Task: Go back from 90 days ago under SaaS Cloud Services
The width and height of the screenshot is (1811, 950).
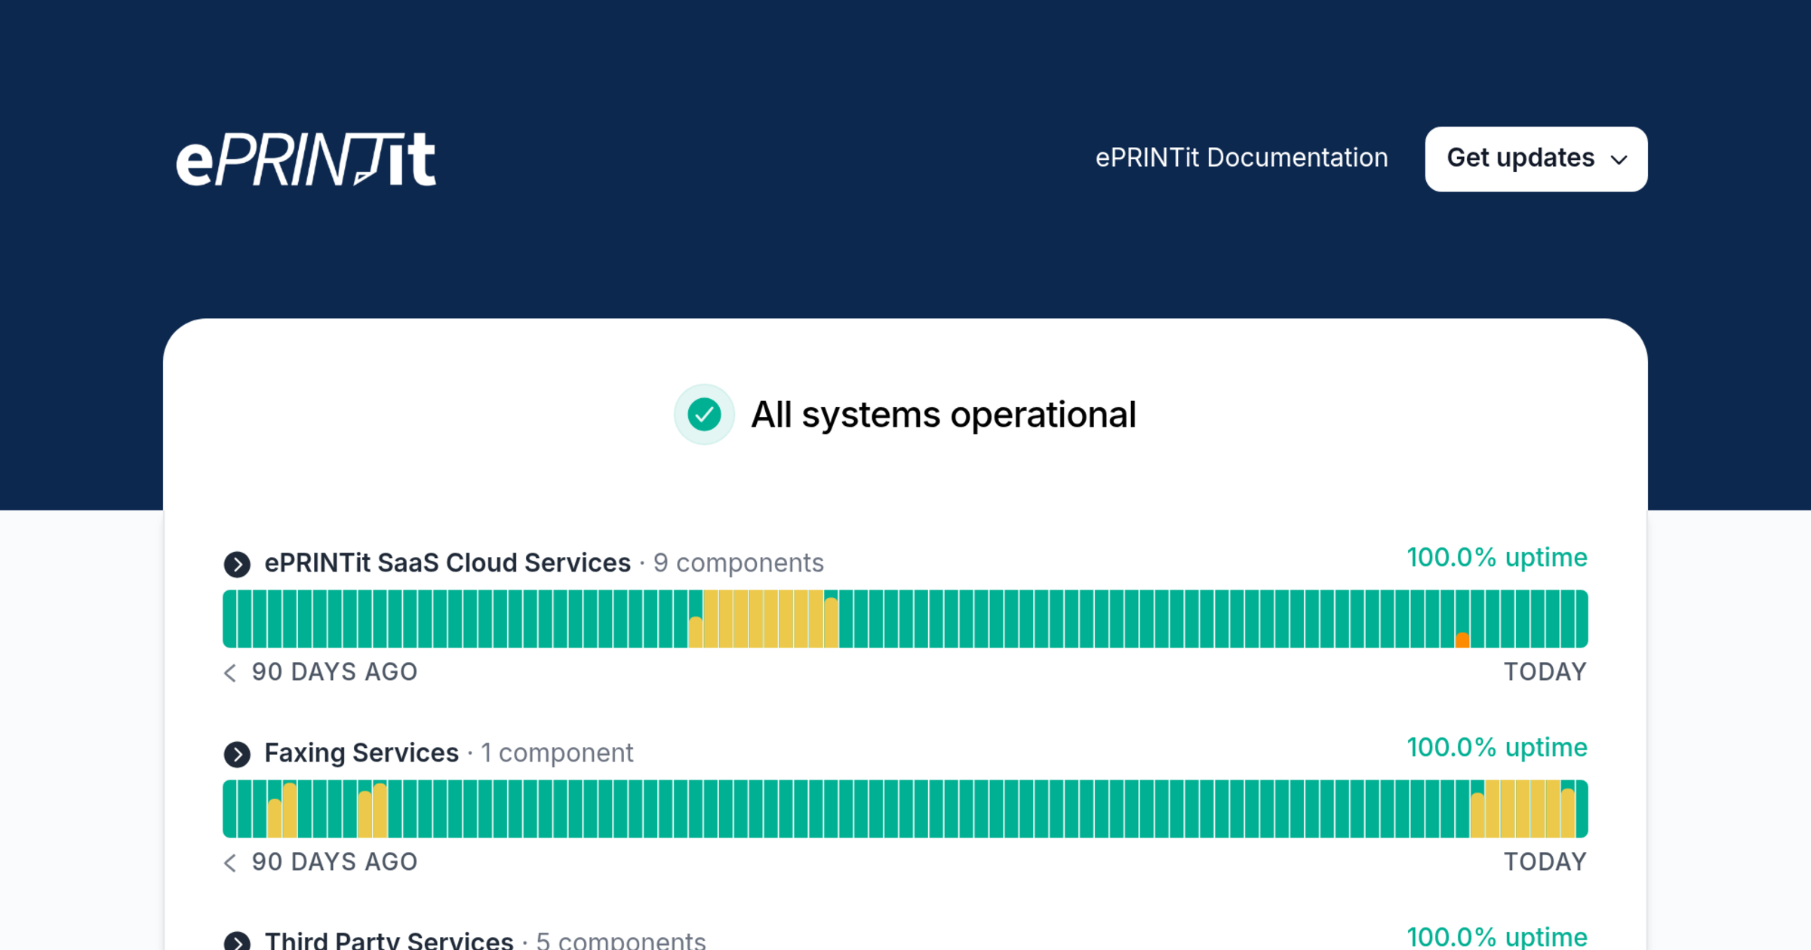Action: click(x=230, y=673)
